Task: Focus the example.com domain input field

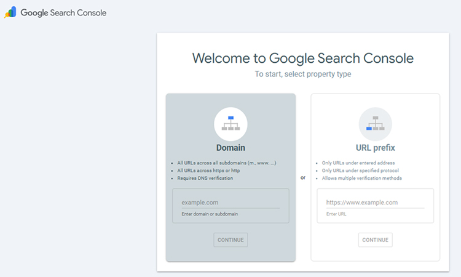Action: click(x=230, y=202)
